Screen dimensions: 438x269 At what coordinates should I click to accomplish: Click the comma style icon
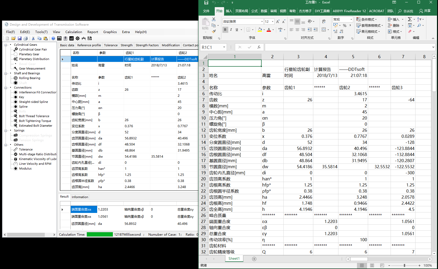[350, 26]
